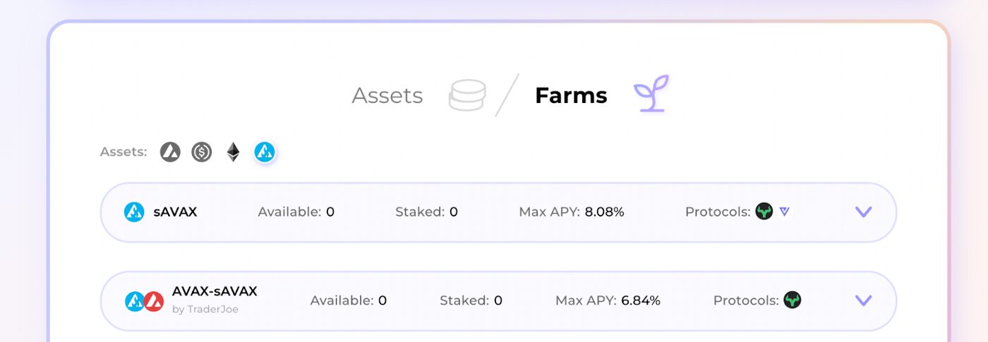Expand the AVAX-sAVAX farm row chevron
The height and width of the screenshot is (342, 988).
(x=864, y=300)
